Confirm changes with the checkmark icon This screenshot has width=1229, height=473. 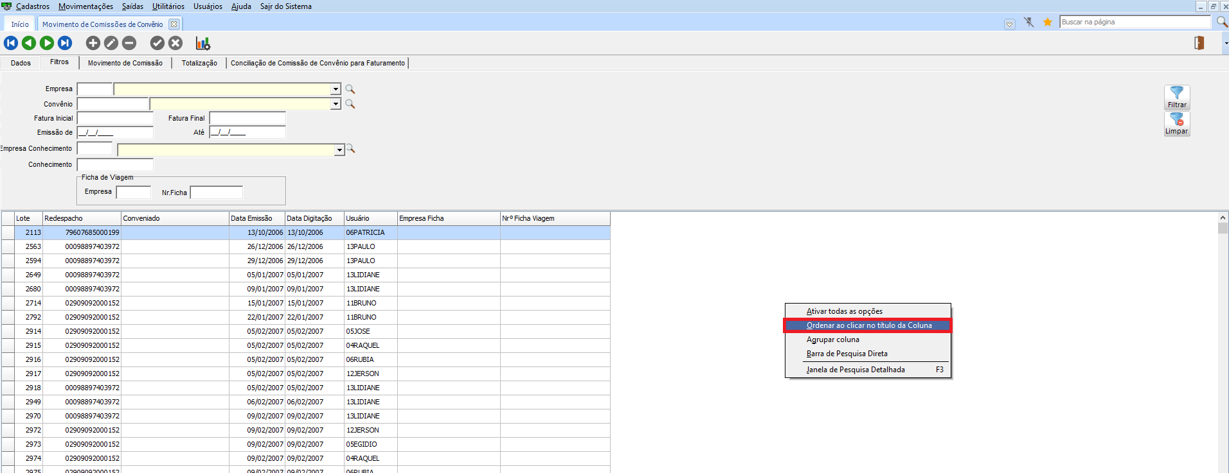157,43
